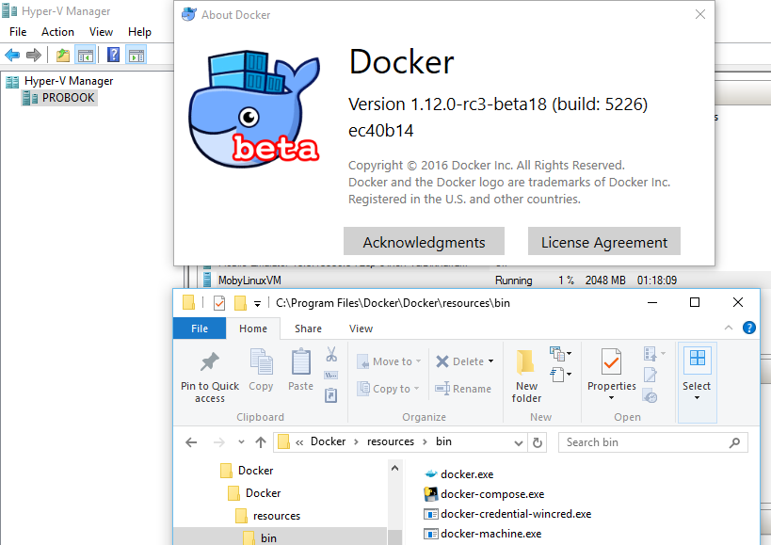771x545 pixels.
Task: Click the Copy path icon in Clipboard group
Action: 331,376
